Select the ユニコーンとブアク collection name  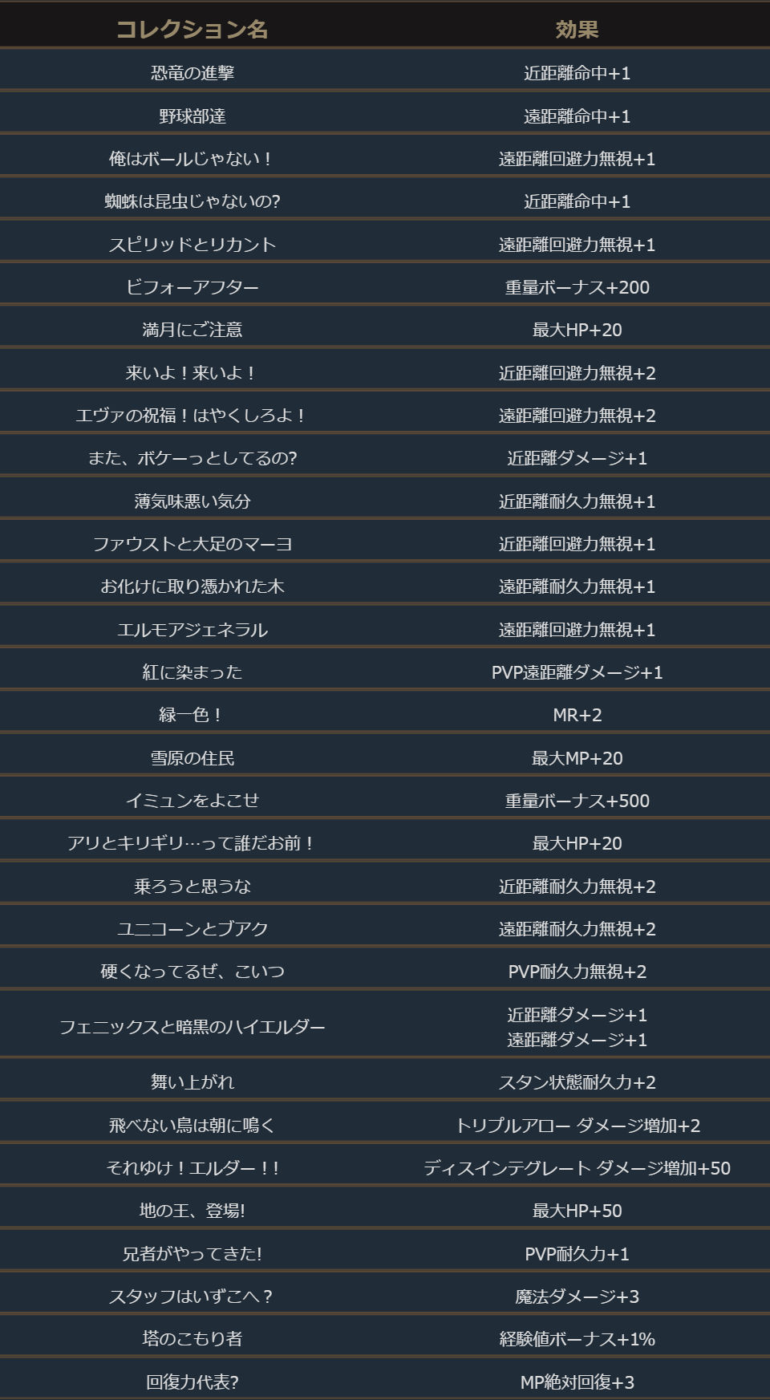point(192,929)
